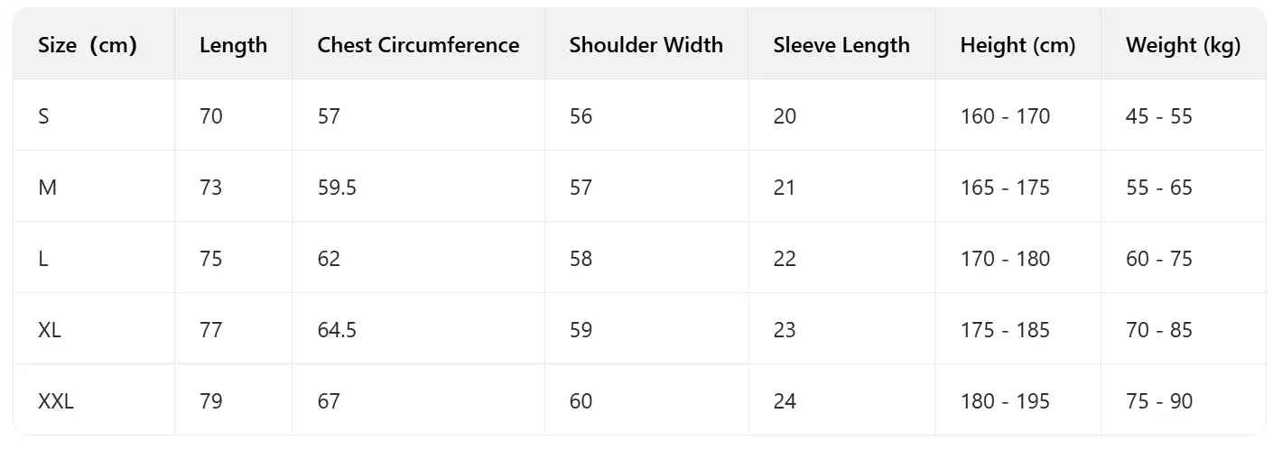Click the Size (cm) column header

[x=87, y=45]
